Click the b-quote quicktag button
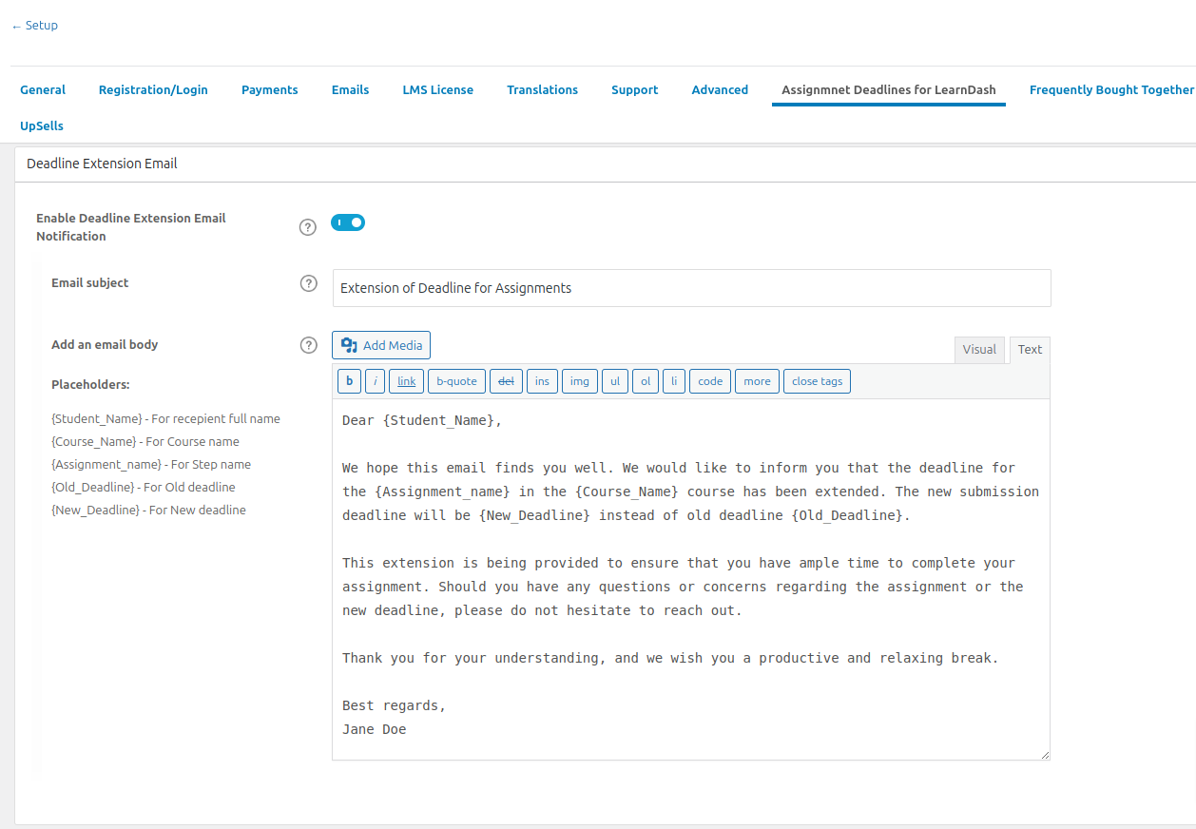The height and width of the screenshot is (829, 1196). click(x=456, y=381)
